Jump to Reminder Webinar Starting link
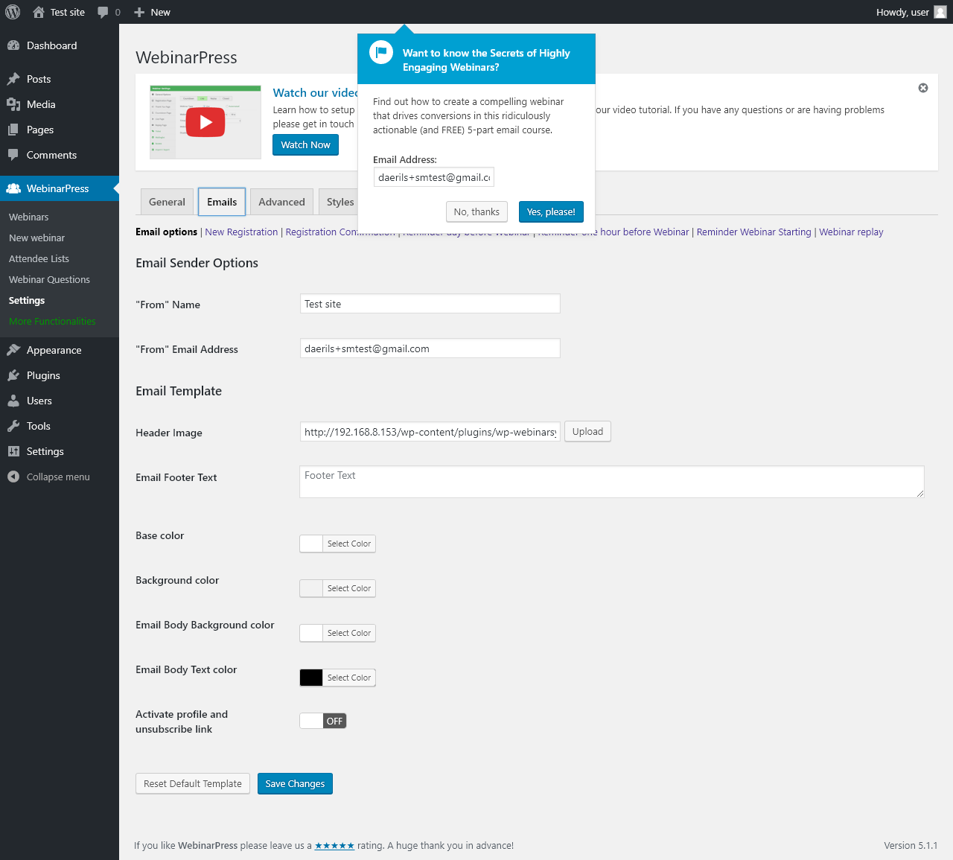This screenshot has width=953, height=860. click(753, 232)
